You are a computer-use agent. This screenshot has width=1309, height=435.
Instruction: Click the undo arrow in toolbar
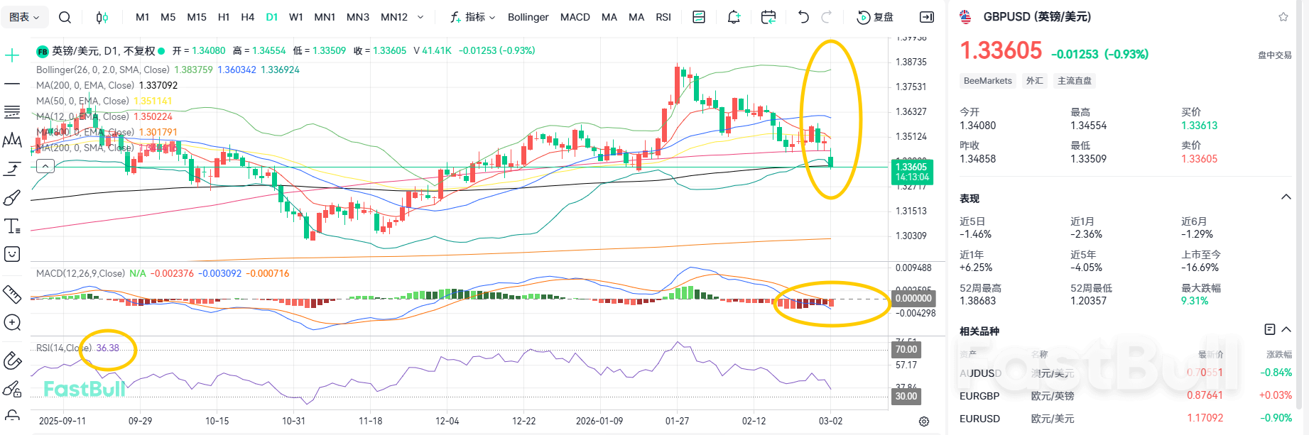pyautogui.click(x=803, y=17)
